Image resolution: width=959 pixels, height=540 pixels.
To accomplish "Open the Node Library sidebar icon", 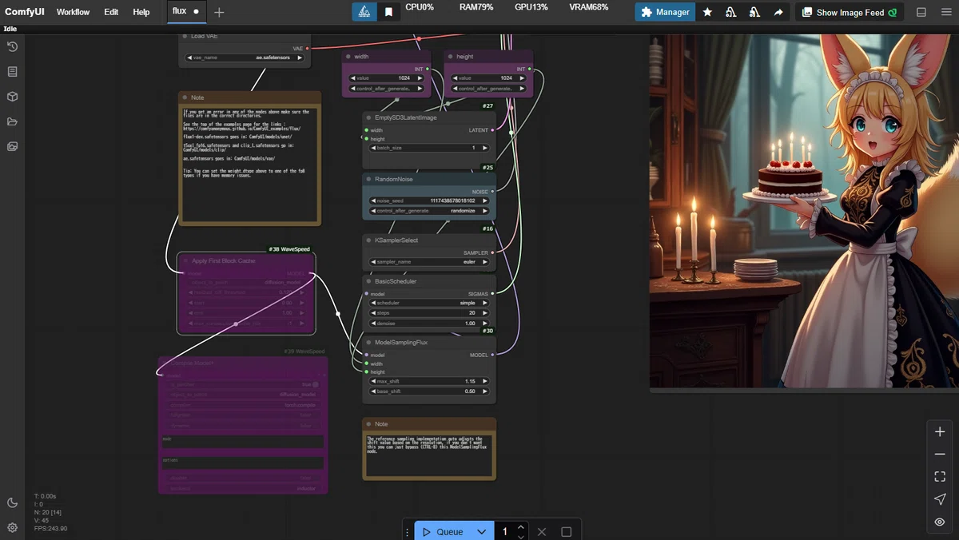I will tap(12, 72).
